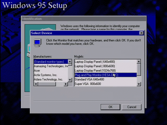The height and width of the screenshot is (125, 167).
Task: Select Plug and Play Monitor (VESA DDC)
Action: [x=105, y=75]
